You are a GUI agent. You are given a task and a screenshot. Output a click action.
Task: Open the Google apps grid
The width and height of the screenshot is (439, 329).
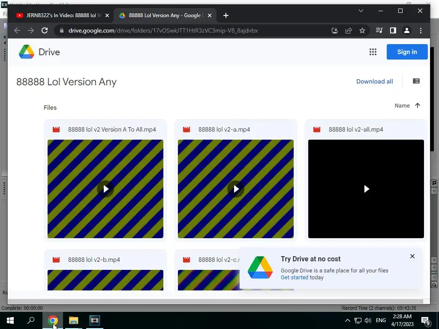(373, 52)
